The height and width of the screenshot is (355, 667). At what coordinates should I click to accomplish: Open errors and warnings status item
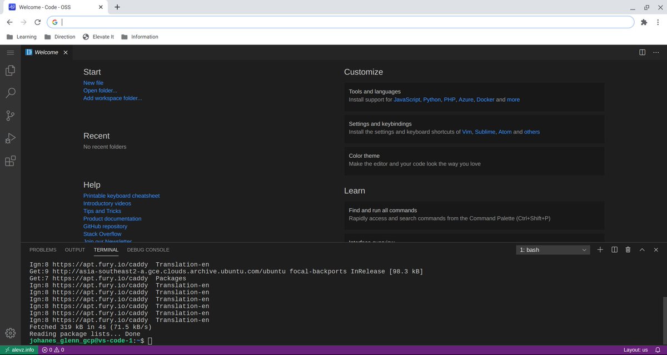[53, 350]
